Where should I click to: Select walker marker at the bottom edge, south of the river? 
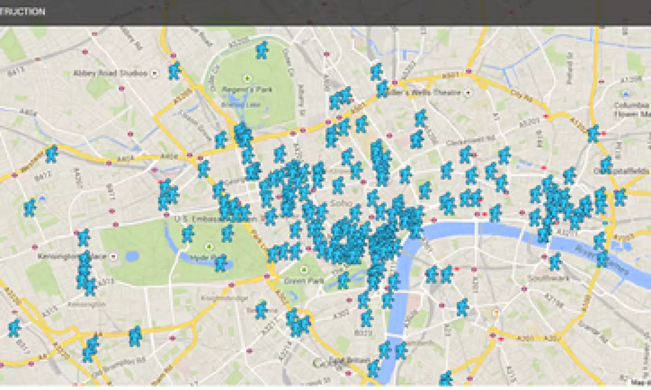tap(446, 379)
